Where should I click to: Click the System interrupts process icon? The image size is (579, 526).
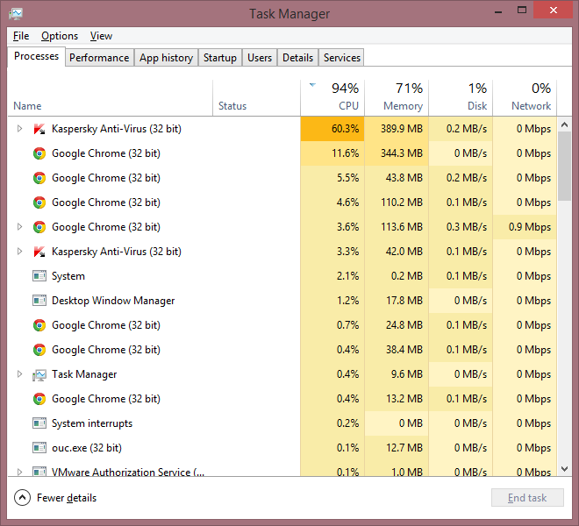(39, 423)
